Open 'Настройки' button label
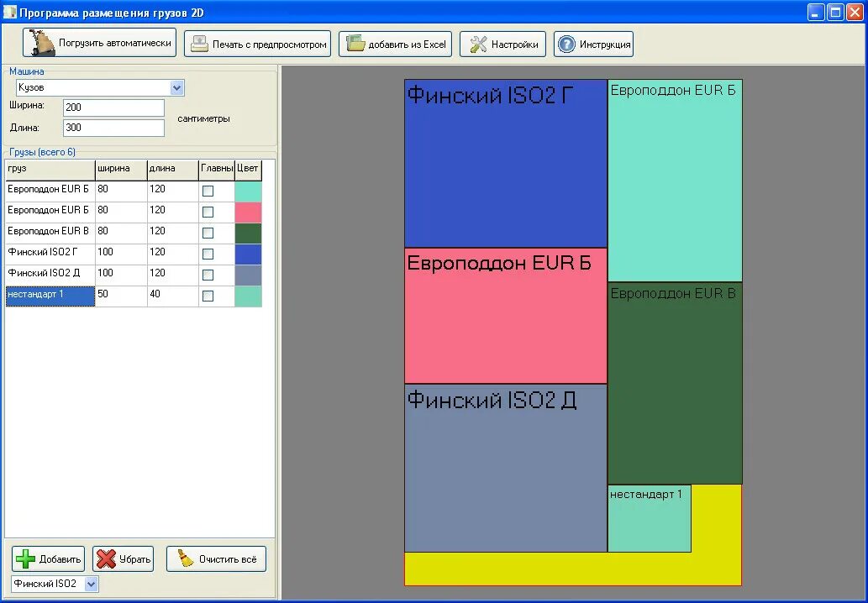Screen dimensions: 868x603 coord(515,45)
